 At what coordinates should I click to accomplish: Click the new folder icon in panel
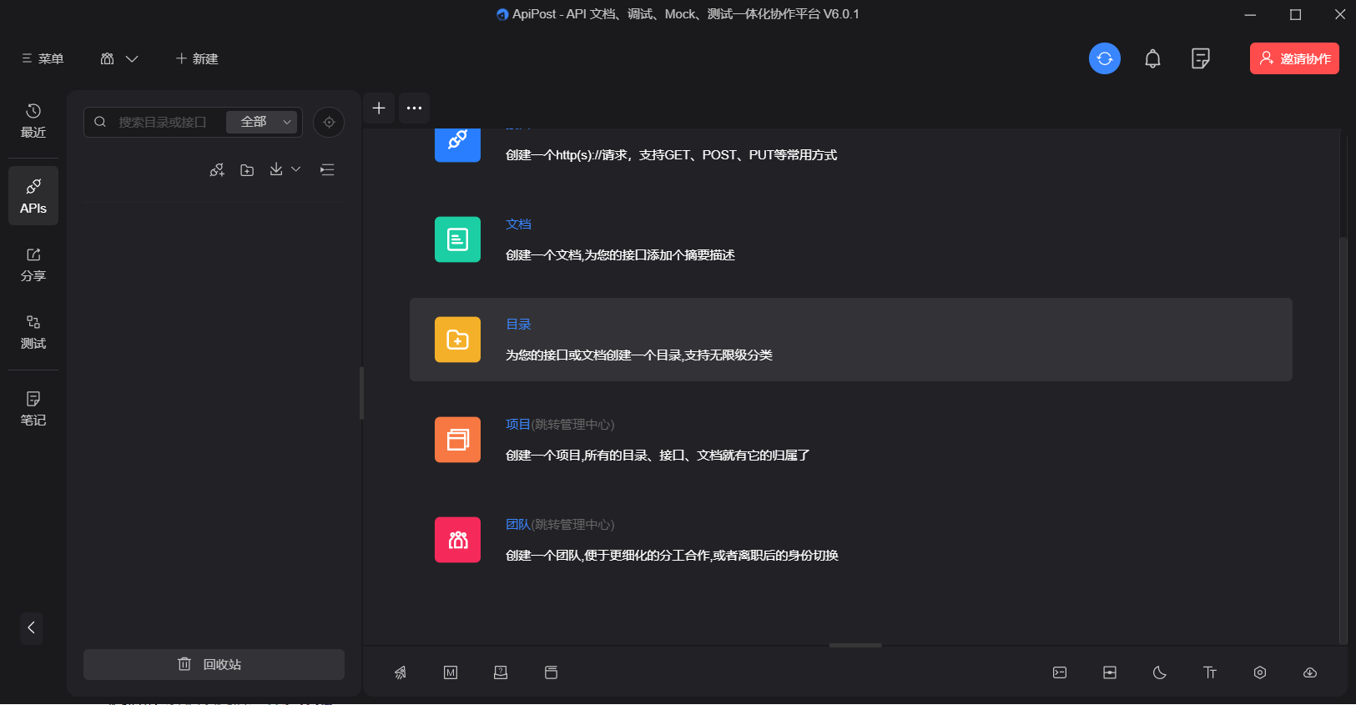click(247, 169)
